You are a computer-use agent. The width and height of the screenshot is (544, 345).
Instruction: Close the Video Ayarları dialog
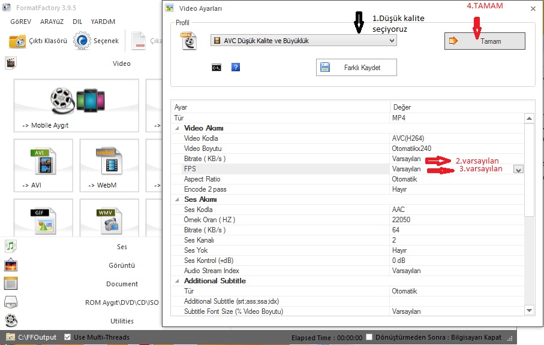pyautogui.click(x=533, y=8)
